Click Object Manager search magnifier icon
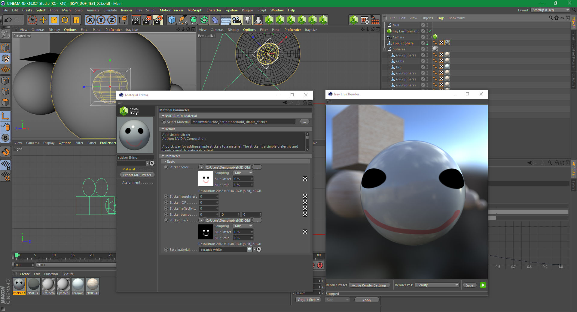577x312 pixels. (551, 18)
